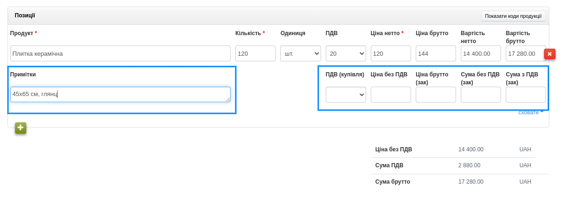This screenshot has width=562, height=201.
Task: Select the Вартість нетто field
Action: tap(480, 53)
